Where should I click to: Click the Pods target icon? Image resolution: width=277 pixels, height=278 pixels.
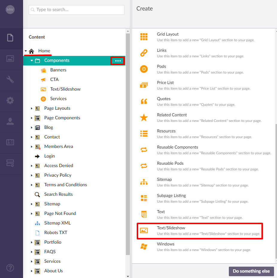tap(144, 69)
